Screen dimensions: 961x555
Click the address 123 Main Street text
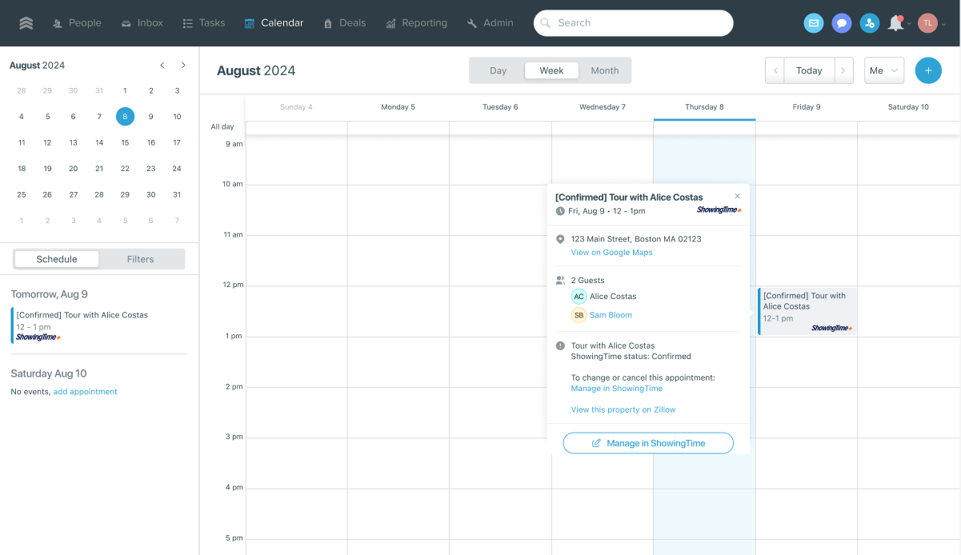point(636,239)
